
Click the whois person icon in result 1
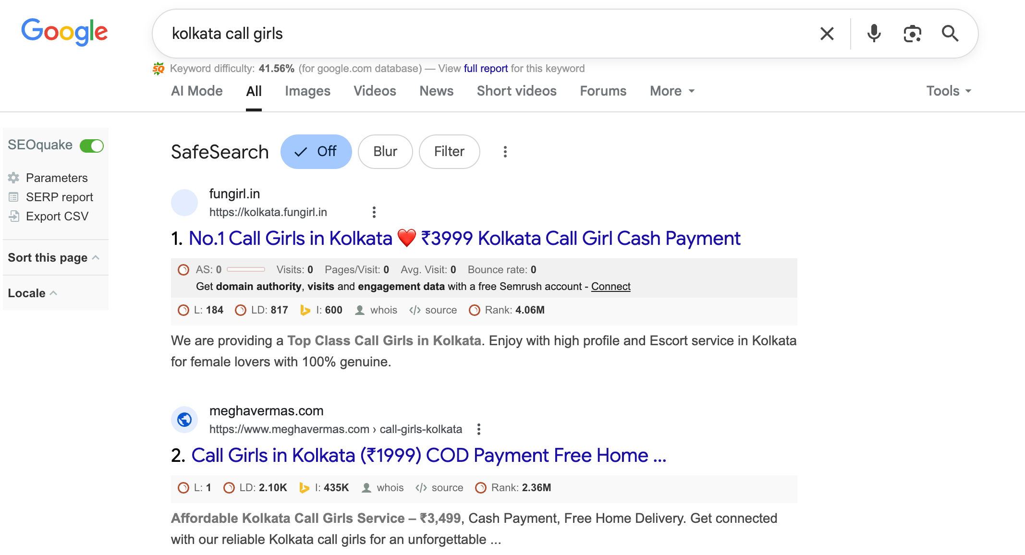click(x=359, y=310)
